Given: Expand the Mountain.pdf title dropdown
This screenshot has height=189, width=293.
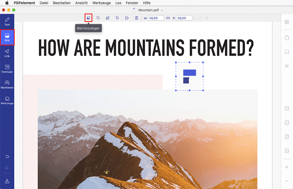Looking at the screenshot, I should point(162,10).
